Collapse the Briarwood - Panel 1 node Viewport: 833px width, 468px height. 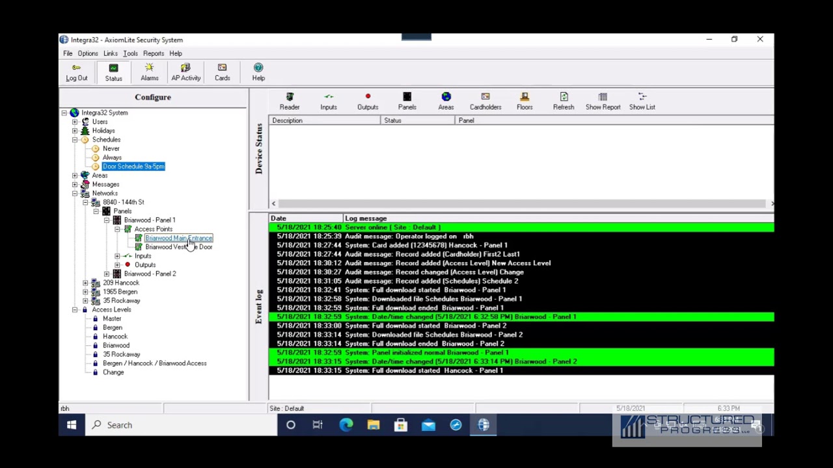(x=107, y=220)
